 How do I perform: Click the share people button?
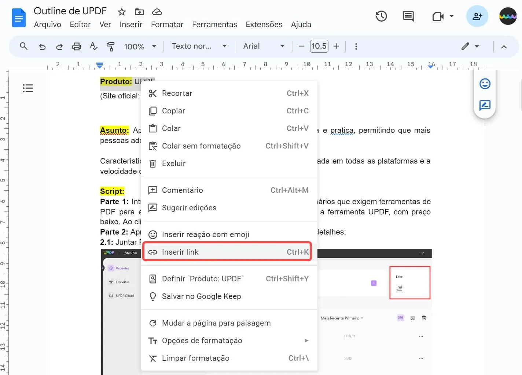[477, 16]
